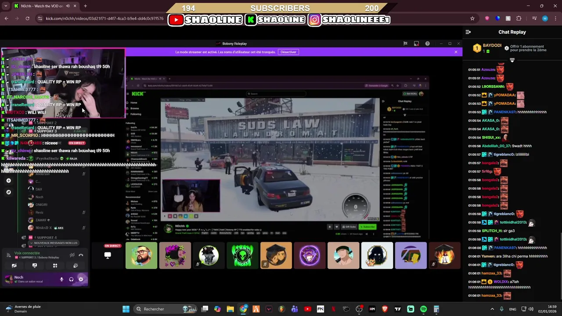Click the Suds Law Laundromat video area
This screenshot has height=316, width=562.
click(270, 159)
